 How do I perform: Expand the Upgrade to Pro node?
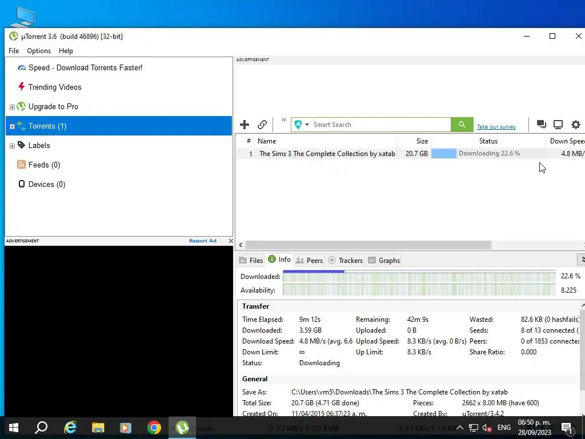tap(12, 107)
